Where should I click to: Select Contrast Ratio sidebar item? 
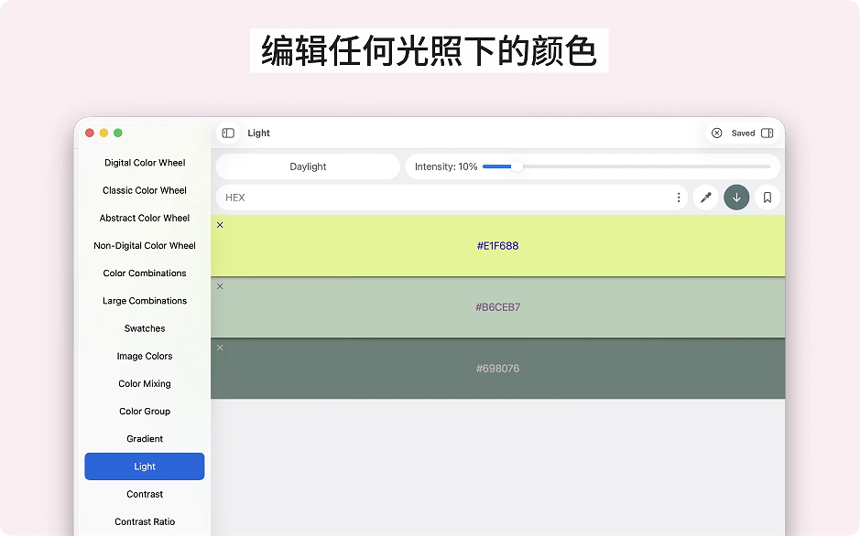145,522
